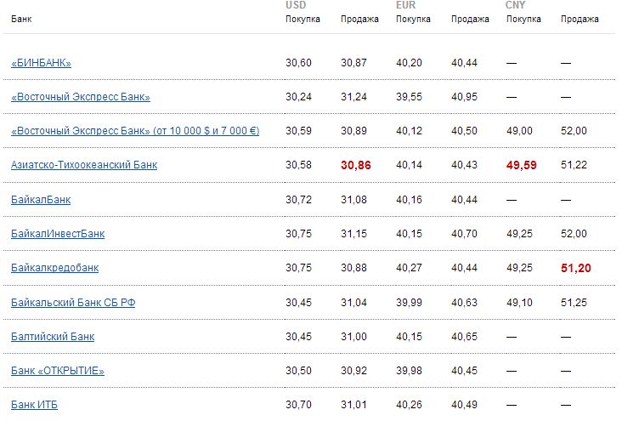Select the value 40,65
Image resolution: width=622 pixels, height=421 pixels.
[x=464, y=337]
